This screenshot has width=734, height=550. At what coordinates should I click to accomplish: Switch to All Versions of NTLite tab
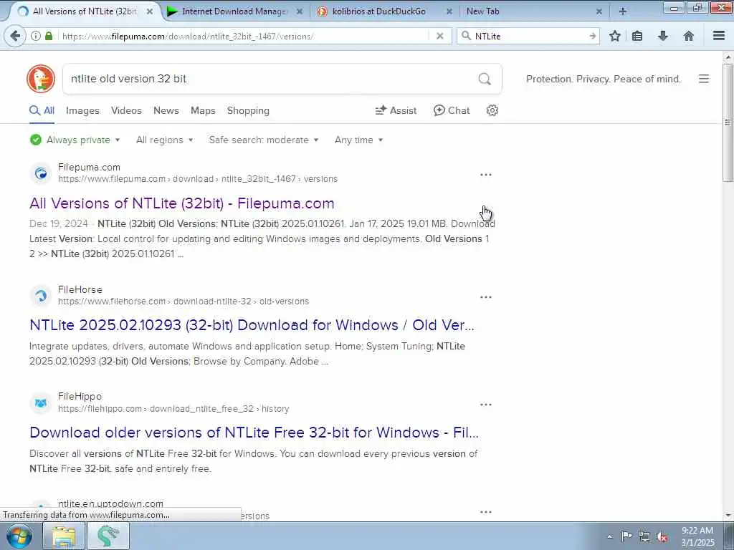point(85,11)
